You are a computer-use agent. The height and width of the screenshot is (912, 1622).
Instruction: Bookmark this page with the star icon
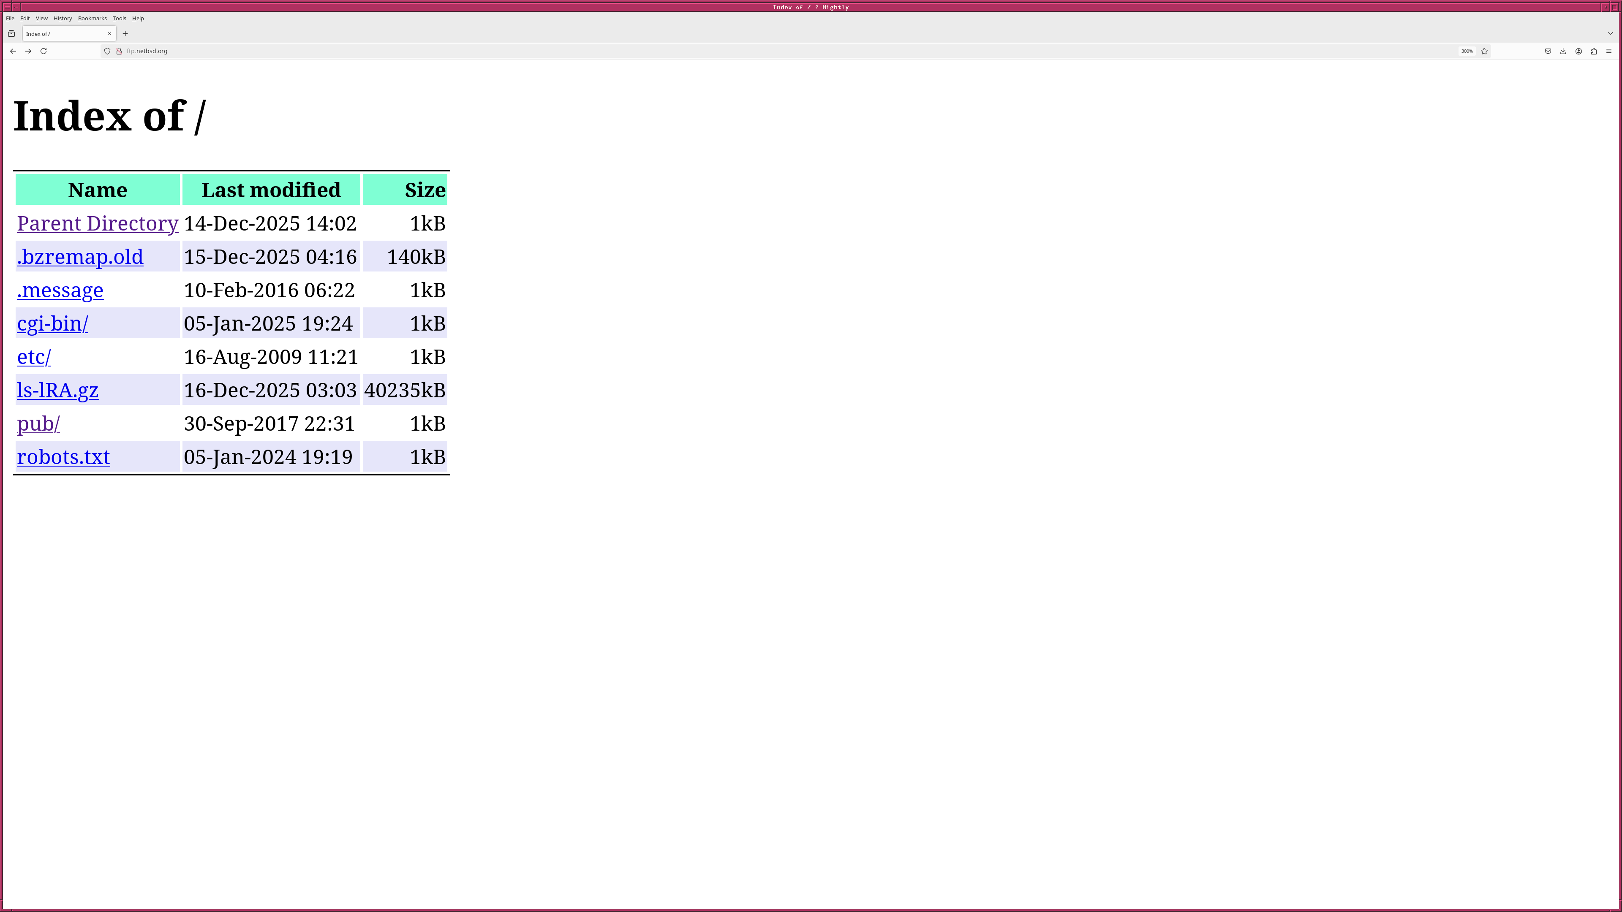(1484, 51)
